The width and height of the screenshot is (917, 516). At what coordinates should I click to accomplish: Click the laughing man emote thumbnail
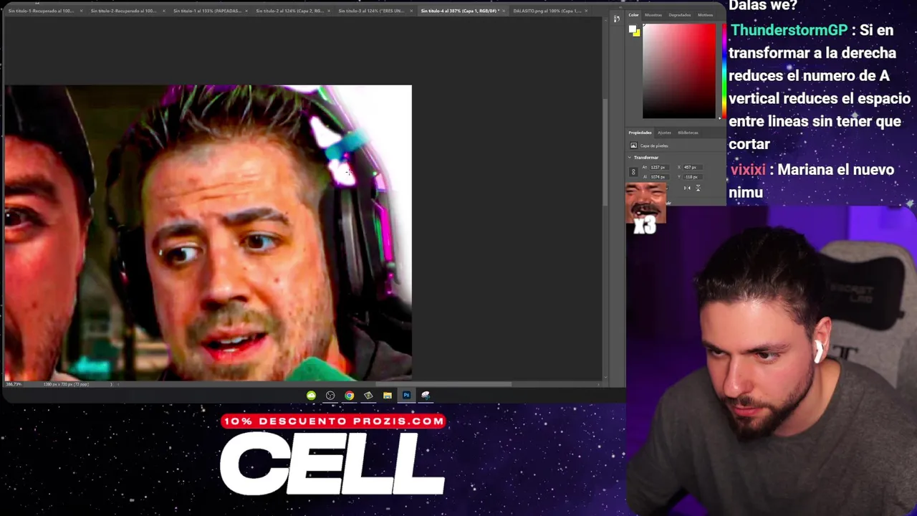tap(645, 203)
